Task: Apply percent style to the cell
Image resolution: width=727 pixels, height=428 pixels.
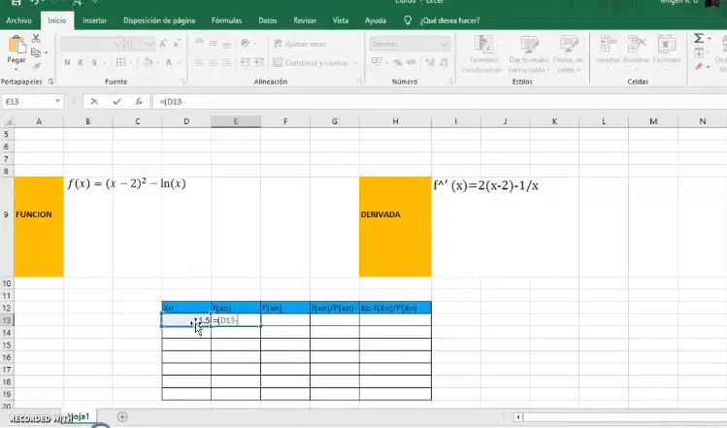Action: pos(398,62)
